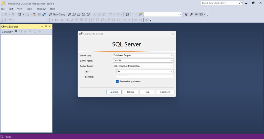Open the Server type dropdown
The image size is (264, 139).
(x=143, y=55)
